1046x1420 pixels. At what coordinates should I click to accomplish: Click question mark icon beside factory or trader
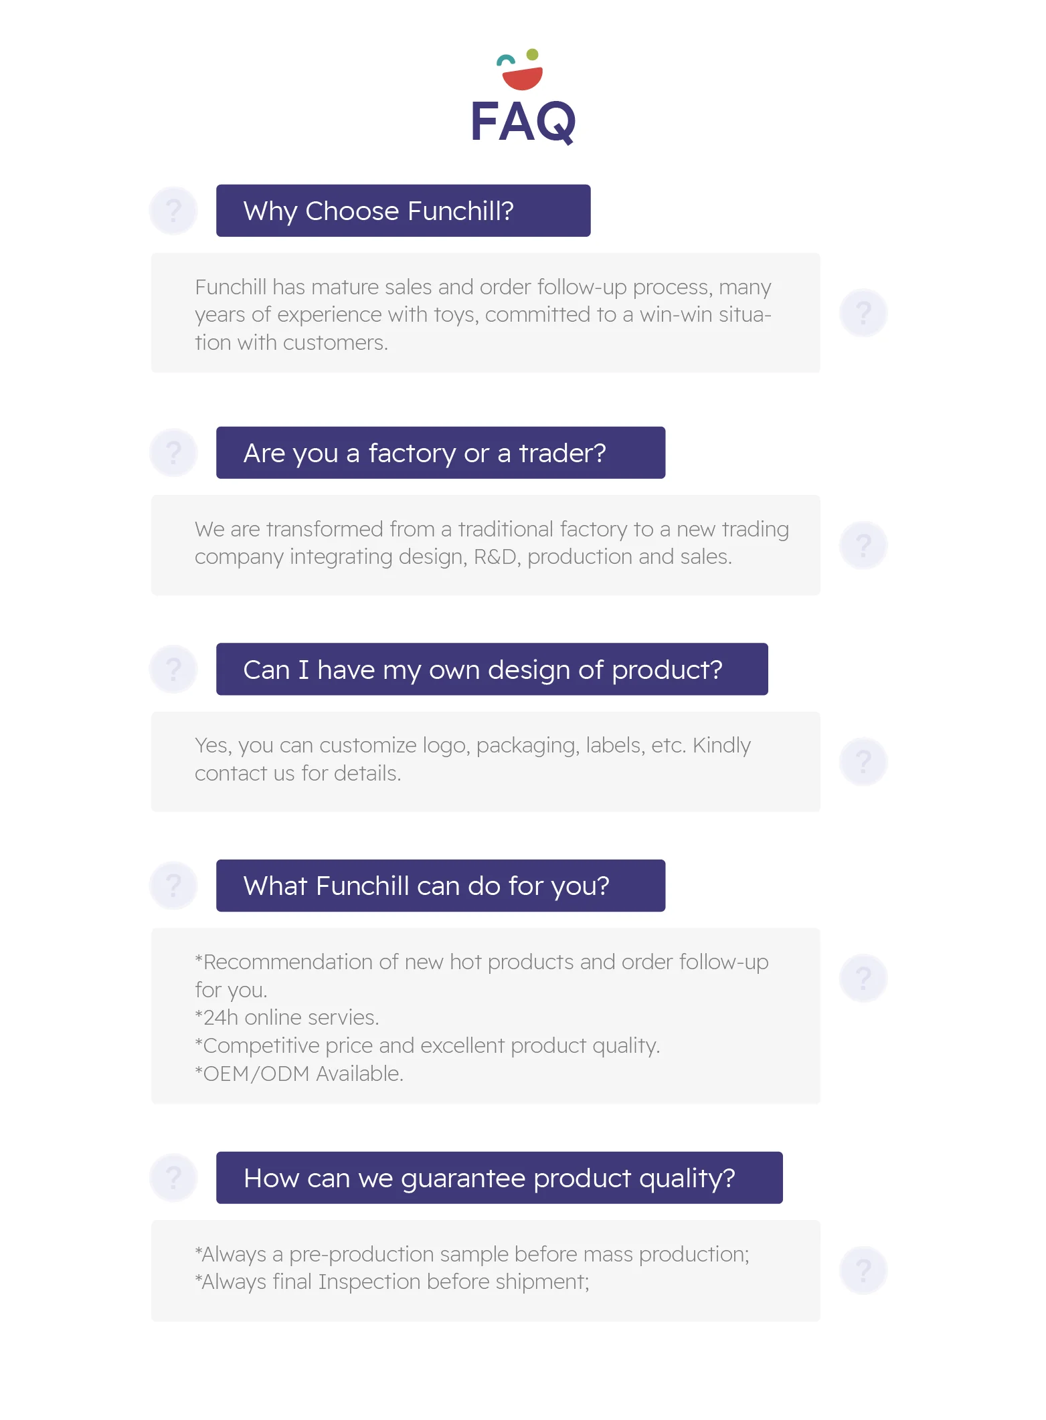[x=173, y=453]
